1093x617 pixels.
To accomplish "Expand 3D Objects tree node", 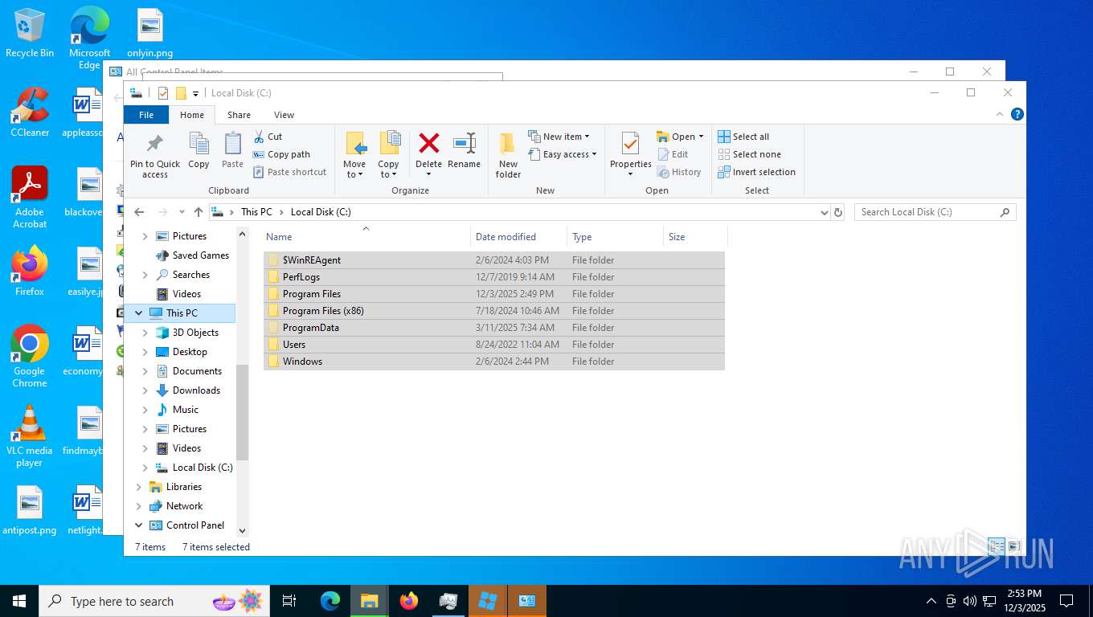I will coord(145,333).
